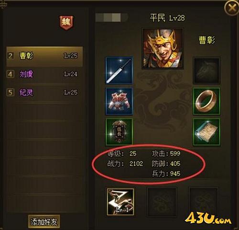Close the player info panel
239x230 pixels.
[x=232, y=7]
